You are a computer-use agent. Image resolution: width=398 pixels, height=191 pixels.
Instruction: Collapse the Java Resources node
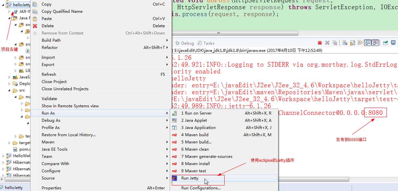[x=10, y=18]
